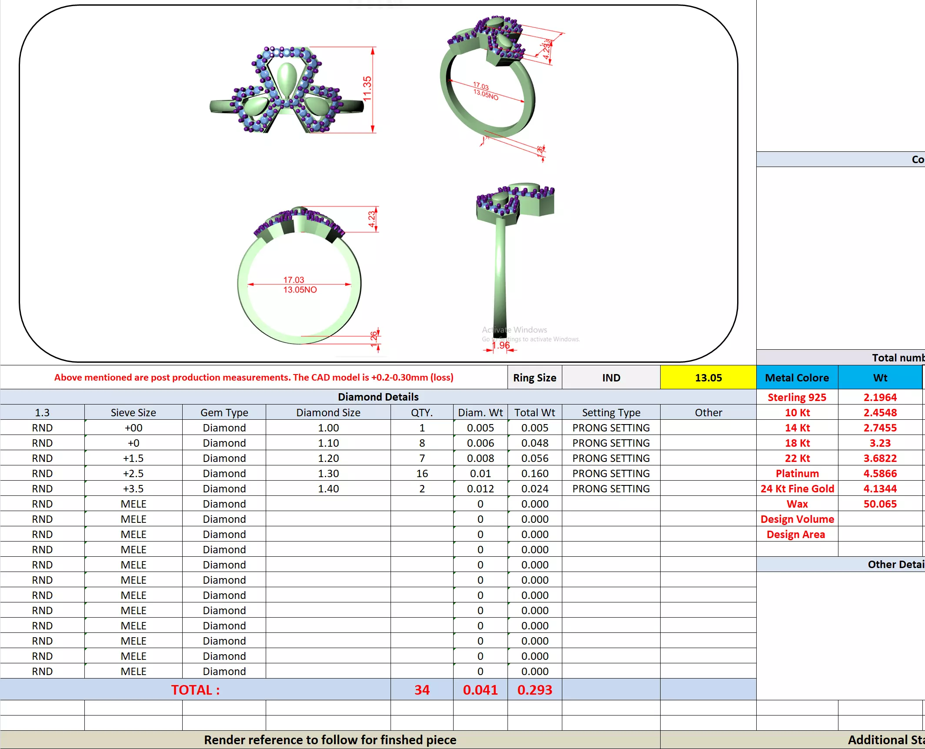The width and height of the screenshot is (925, 749).
Task: Click the yellow 13.05 ring size cell
Action: pos(708,378)
